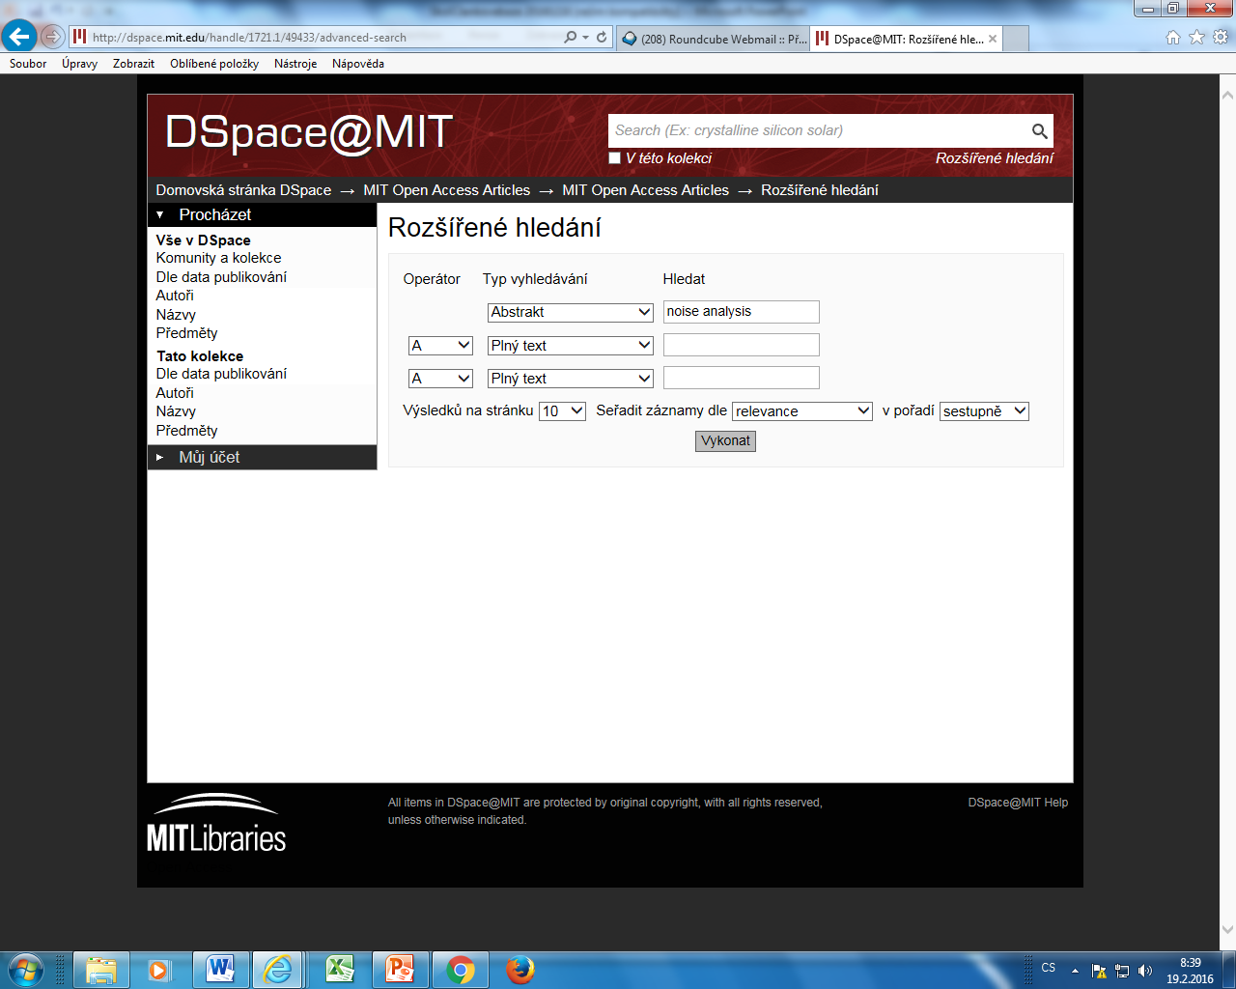Click the second row empty search field
Viewport: 1236px width, 989px height.
(741, 345)
